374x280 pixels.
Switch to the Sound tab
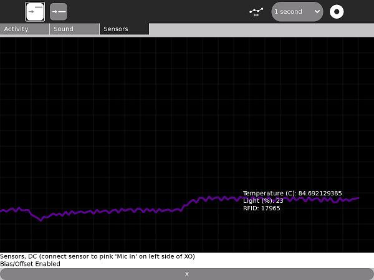pyautogui.click(x=74, y=29)
